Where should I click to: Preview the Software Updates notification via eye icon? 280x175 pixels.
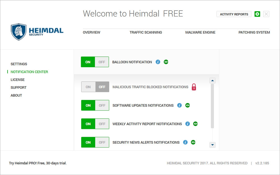pyautogui.click(x=188, y=105)
